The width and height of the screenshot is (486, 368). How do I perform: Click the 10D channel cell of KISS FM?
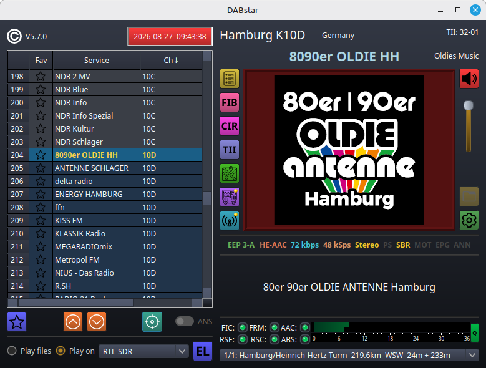[171, 221]
